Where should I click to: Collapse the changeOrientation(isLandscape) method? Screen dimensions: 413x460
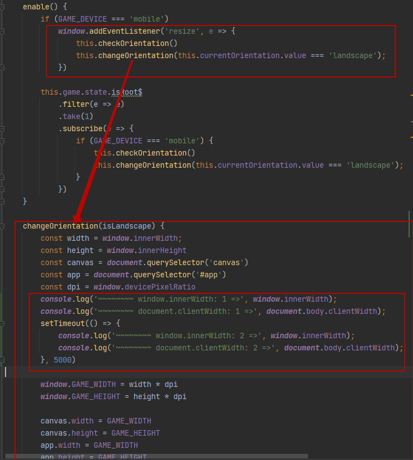click(2, 226)
